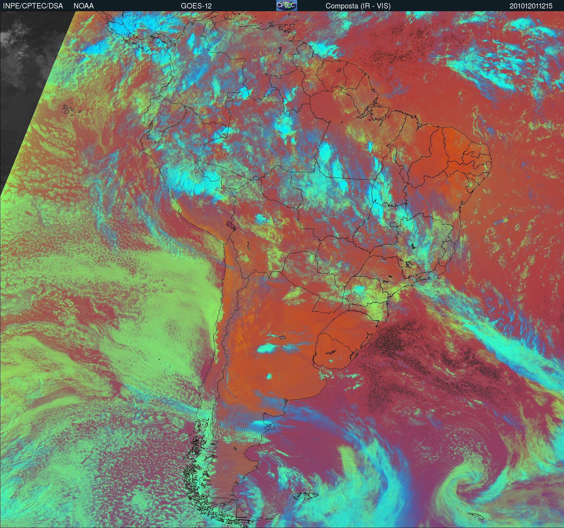Click the INPE/CPTEC/DSA header label
Viewport: 564px width, 528px height.
33,6
